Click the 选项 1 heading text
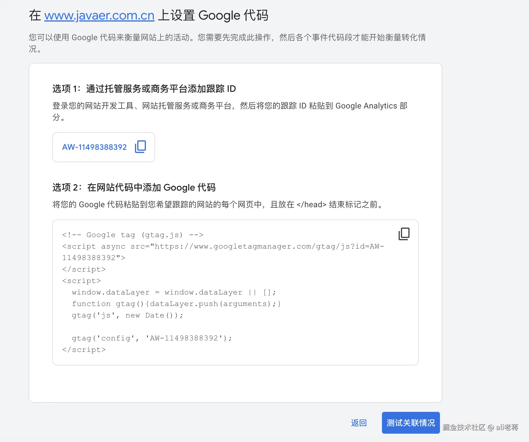 point(144,89)
